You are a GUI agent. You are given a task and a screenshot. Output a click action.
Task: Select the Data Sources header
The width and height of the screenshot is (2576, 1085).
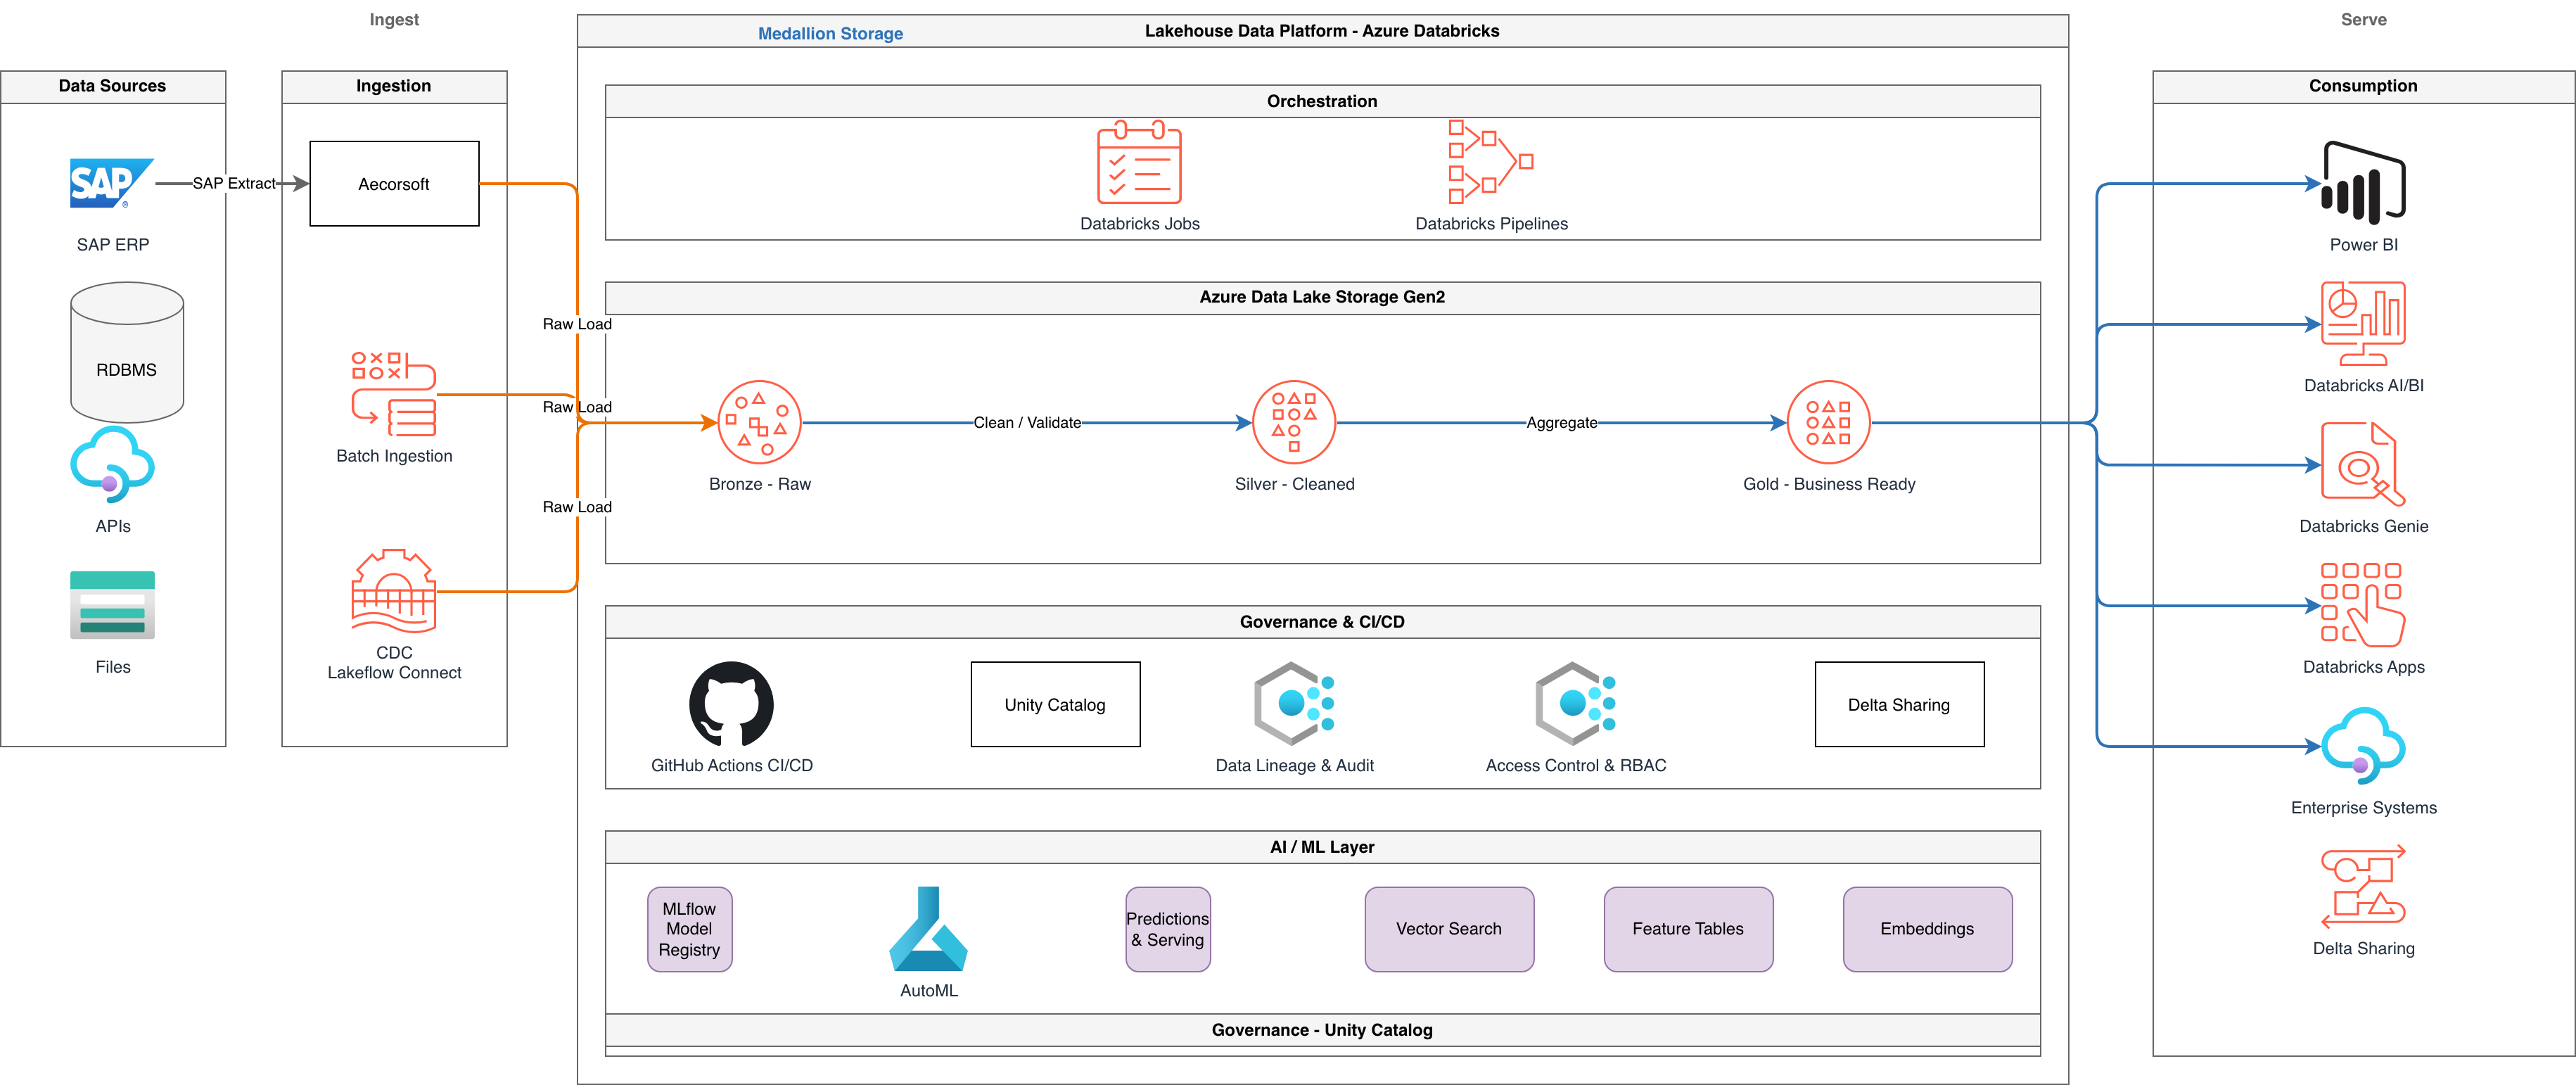(113, 86)
